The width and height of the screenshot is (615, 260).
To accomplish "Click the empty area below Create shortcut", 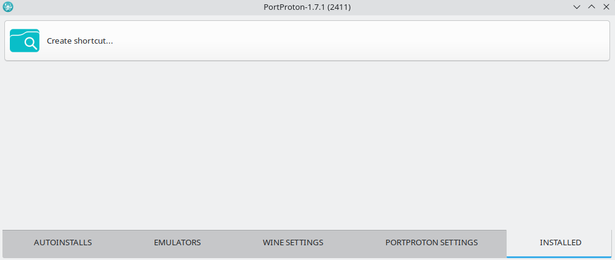I will (x=307, y=145).
